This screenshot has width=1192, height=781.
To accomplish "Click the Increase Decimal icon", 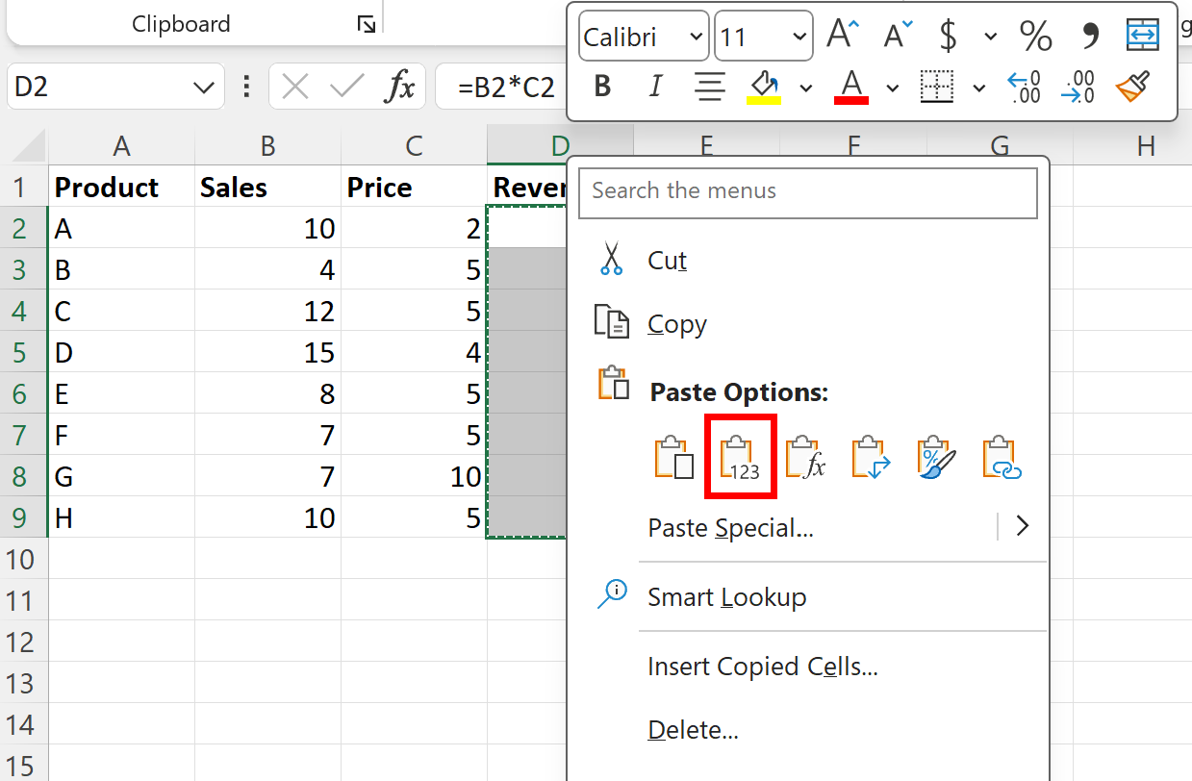I will pos(1025,87).
